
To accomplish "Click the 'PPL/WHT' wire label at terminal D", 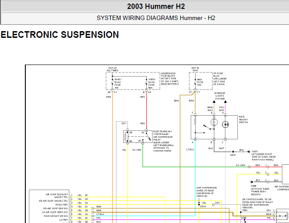I will tap(221, 109).
